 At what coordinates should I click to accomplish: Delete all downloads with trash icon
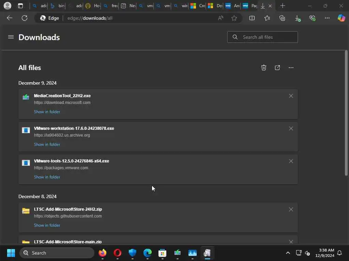point(263,68)
